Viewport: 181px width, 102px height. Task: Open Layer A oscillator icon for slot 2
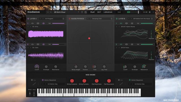(33, 44)
